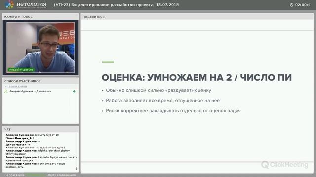Image resolution: width=316 pixels, height=177 pixels.
Task: Select the Список участников panel header
Action: (x=40, y=81)
